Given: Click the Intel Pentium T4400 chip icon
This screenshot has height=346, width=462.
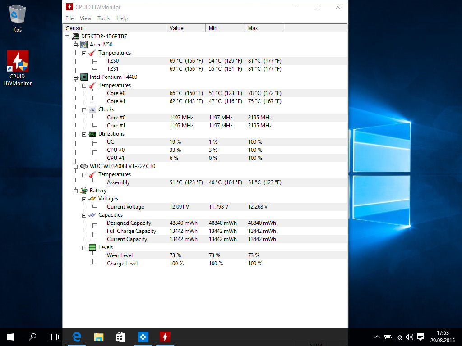Looking at the screenshot, I should (x=84, y=77).
